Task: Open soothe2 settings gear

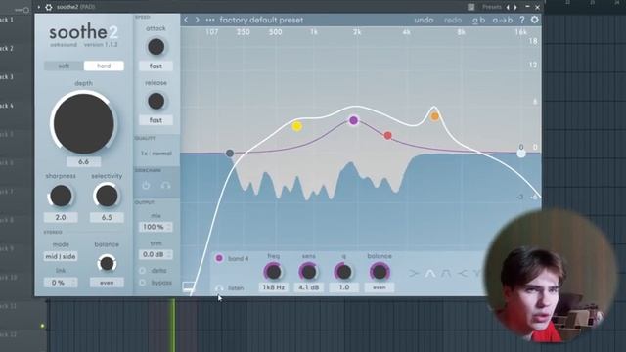Action: (x=535, y=20)
